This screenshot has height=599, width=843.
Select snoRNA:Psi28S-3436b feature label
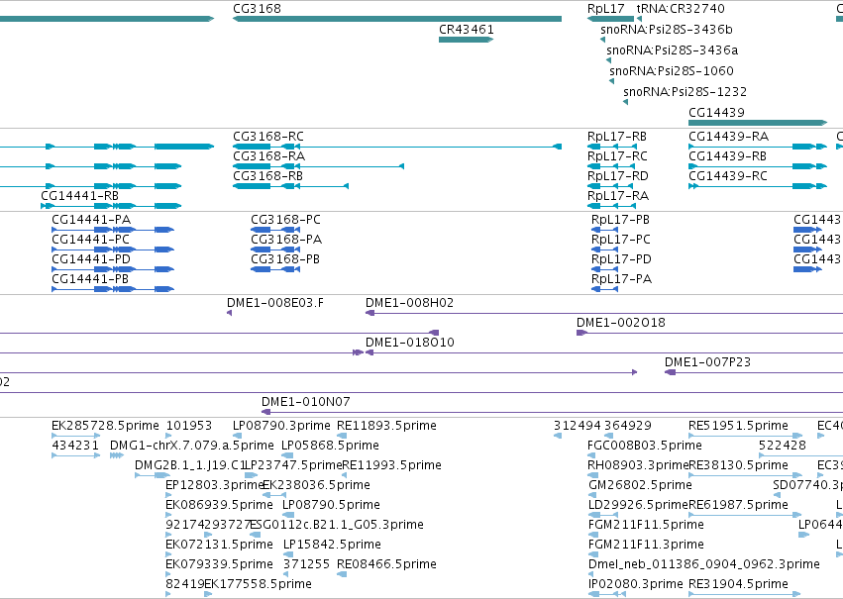pos(667,29)
